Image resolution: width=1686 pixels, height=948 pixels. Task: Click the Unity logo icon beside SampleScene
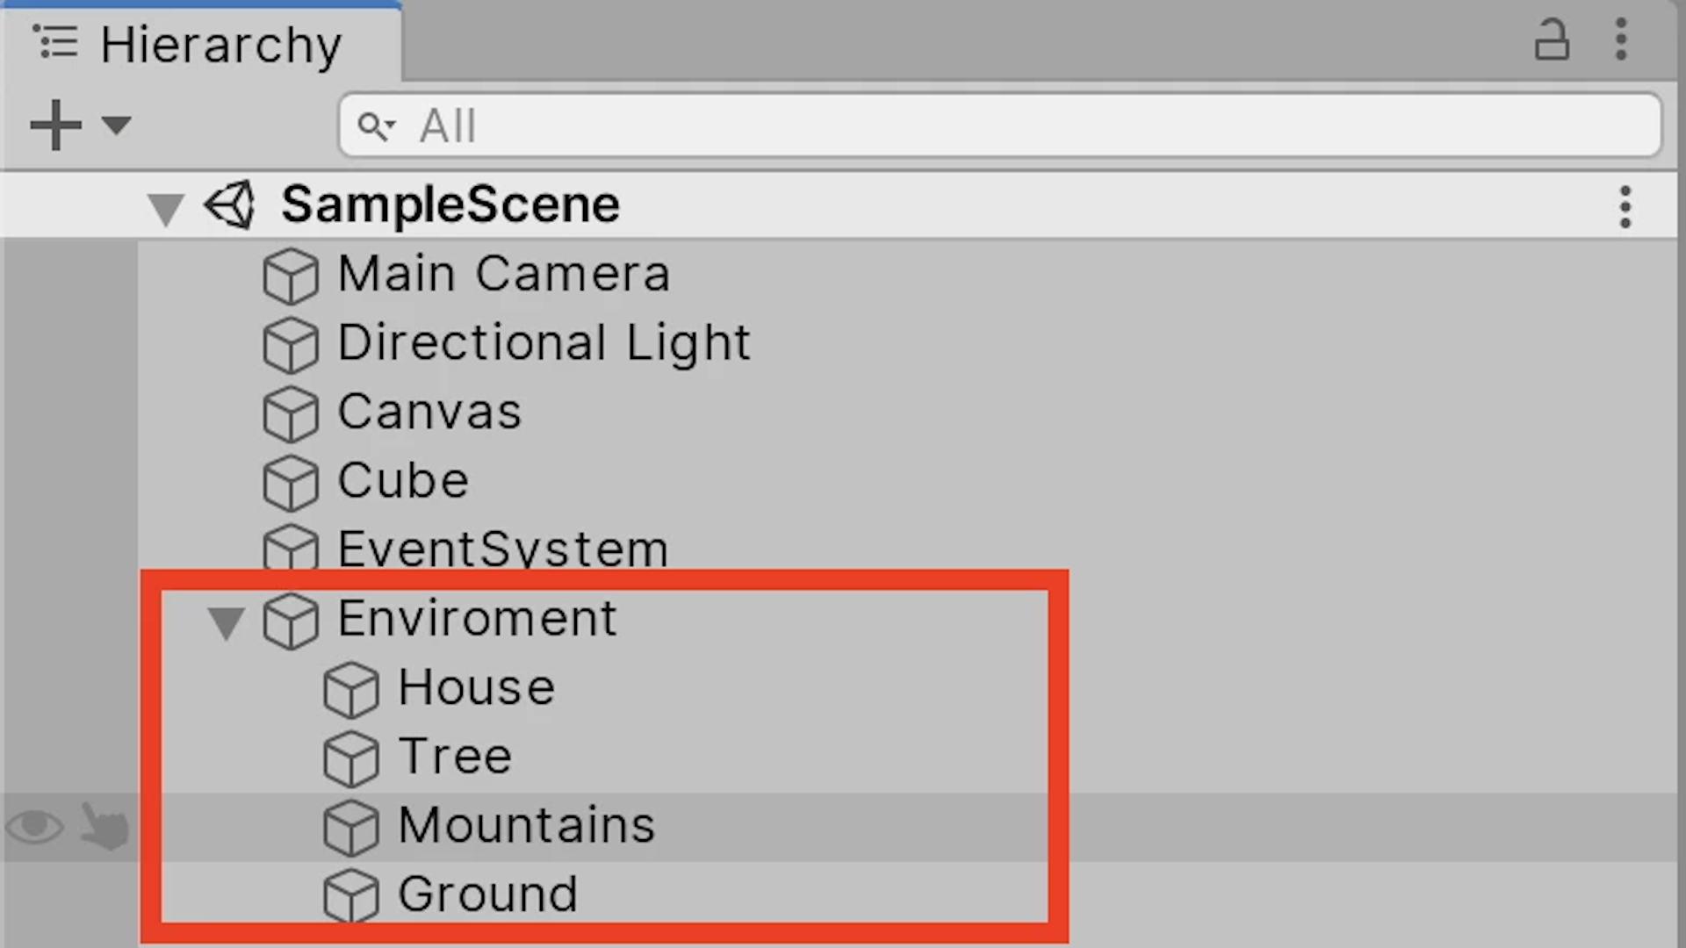click(230, 205)
